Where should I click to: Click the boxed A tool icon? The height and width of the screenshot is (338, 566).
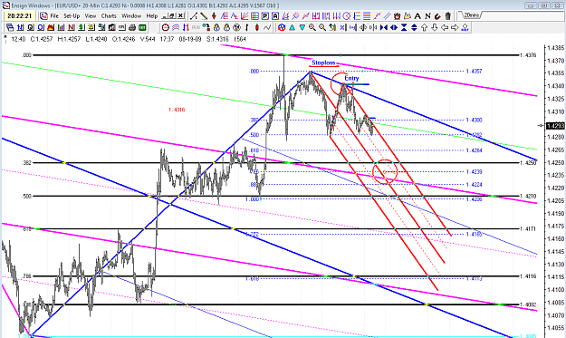tap(275, 16)
